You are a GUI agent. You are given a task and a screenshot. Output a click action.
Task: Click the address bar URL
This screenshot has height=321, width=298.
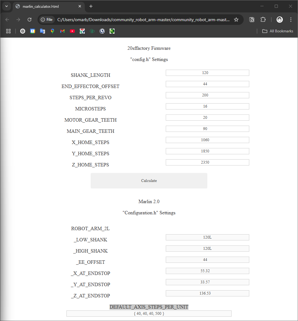pyautogui.click(x=143, y=20)
